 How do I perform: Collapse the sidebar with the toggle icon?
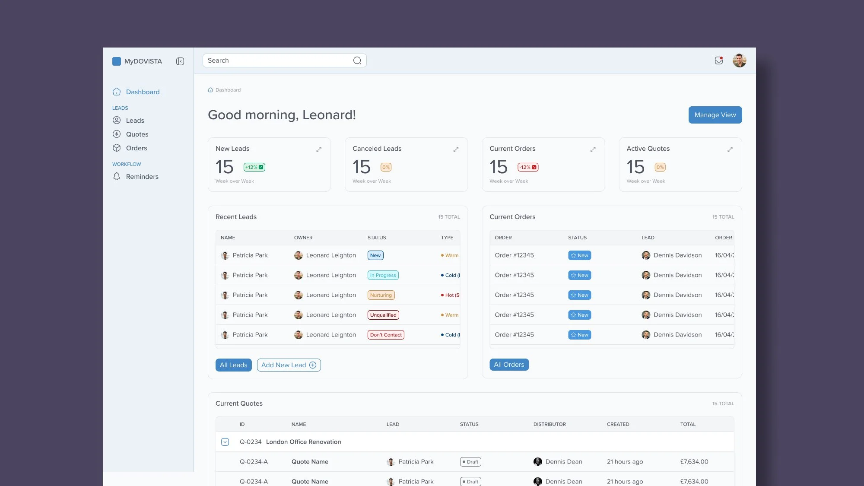coord(180,61)
